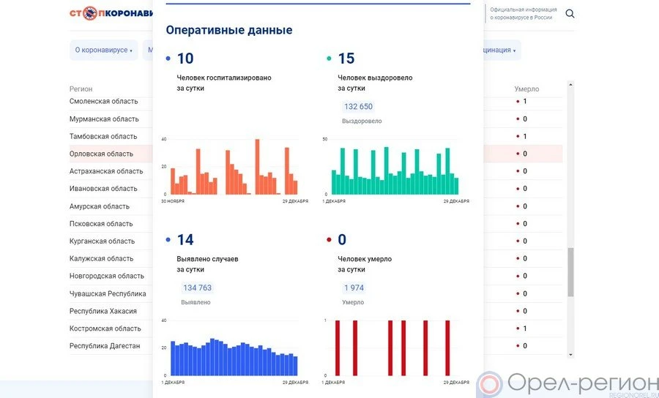Click the 132 650 recovered total badge

pos(358,107)
